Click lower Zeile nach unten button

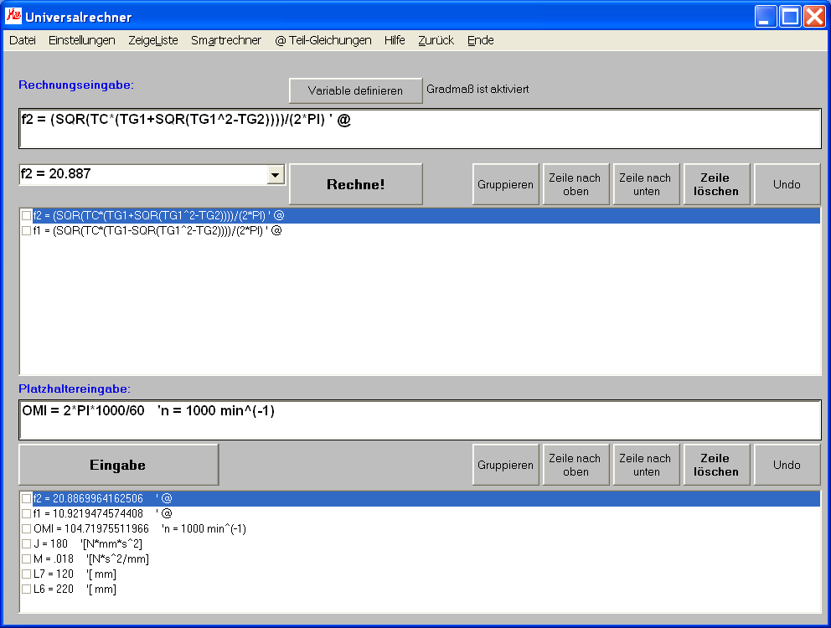coord(646,465)
